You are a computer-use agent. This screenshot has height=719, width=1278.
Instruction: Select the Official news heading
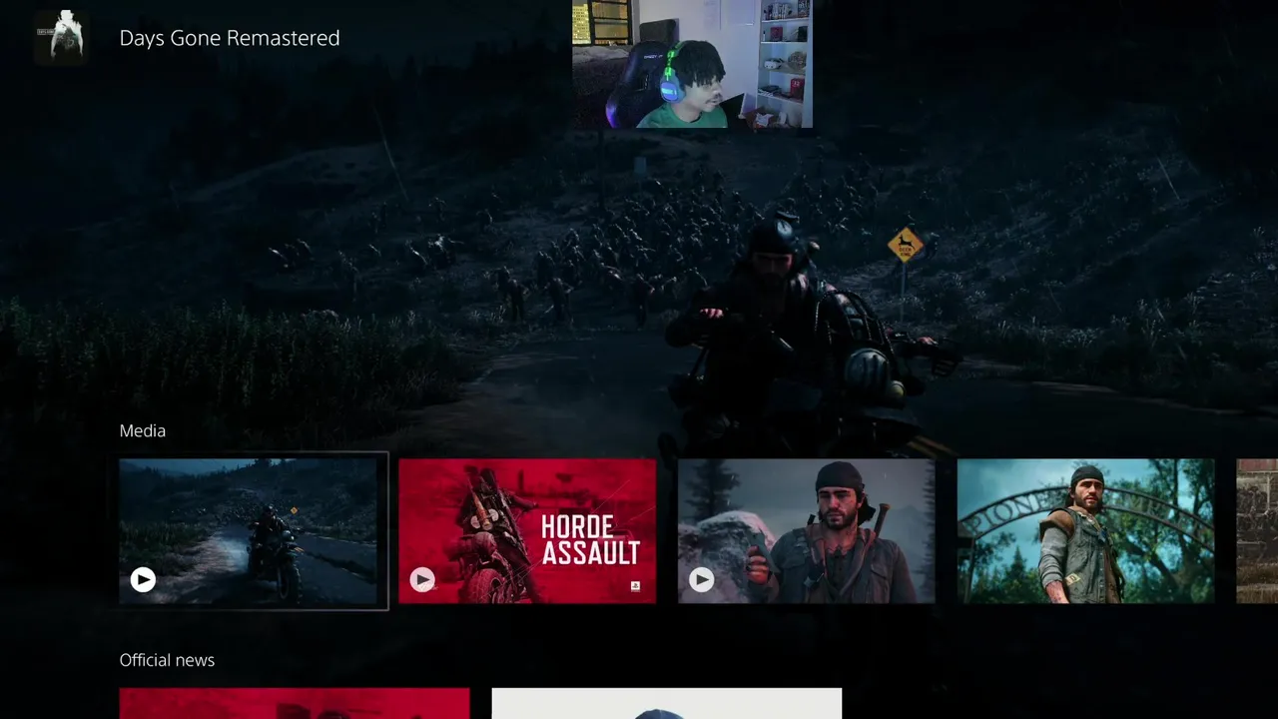coord(167,660)
